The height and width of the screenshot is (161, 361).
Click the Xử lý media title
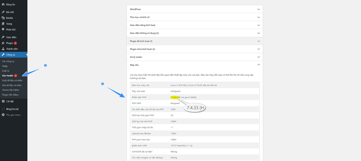pyautogui.click(x=136, y=57)
